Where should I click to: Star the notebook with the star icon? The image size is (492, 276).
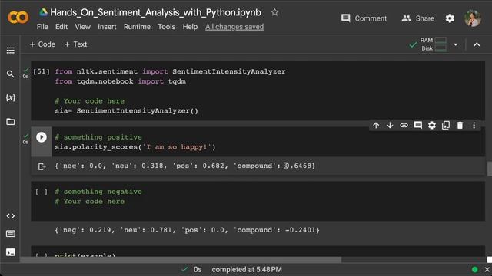(x=274, y=12)
